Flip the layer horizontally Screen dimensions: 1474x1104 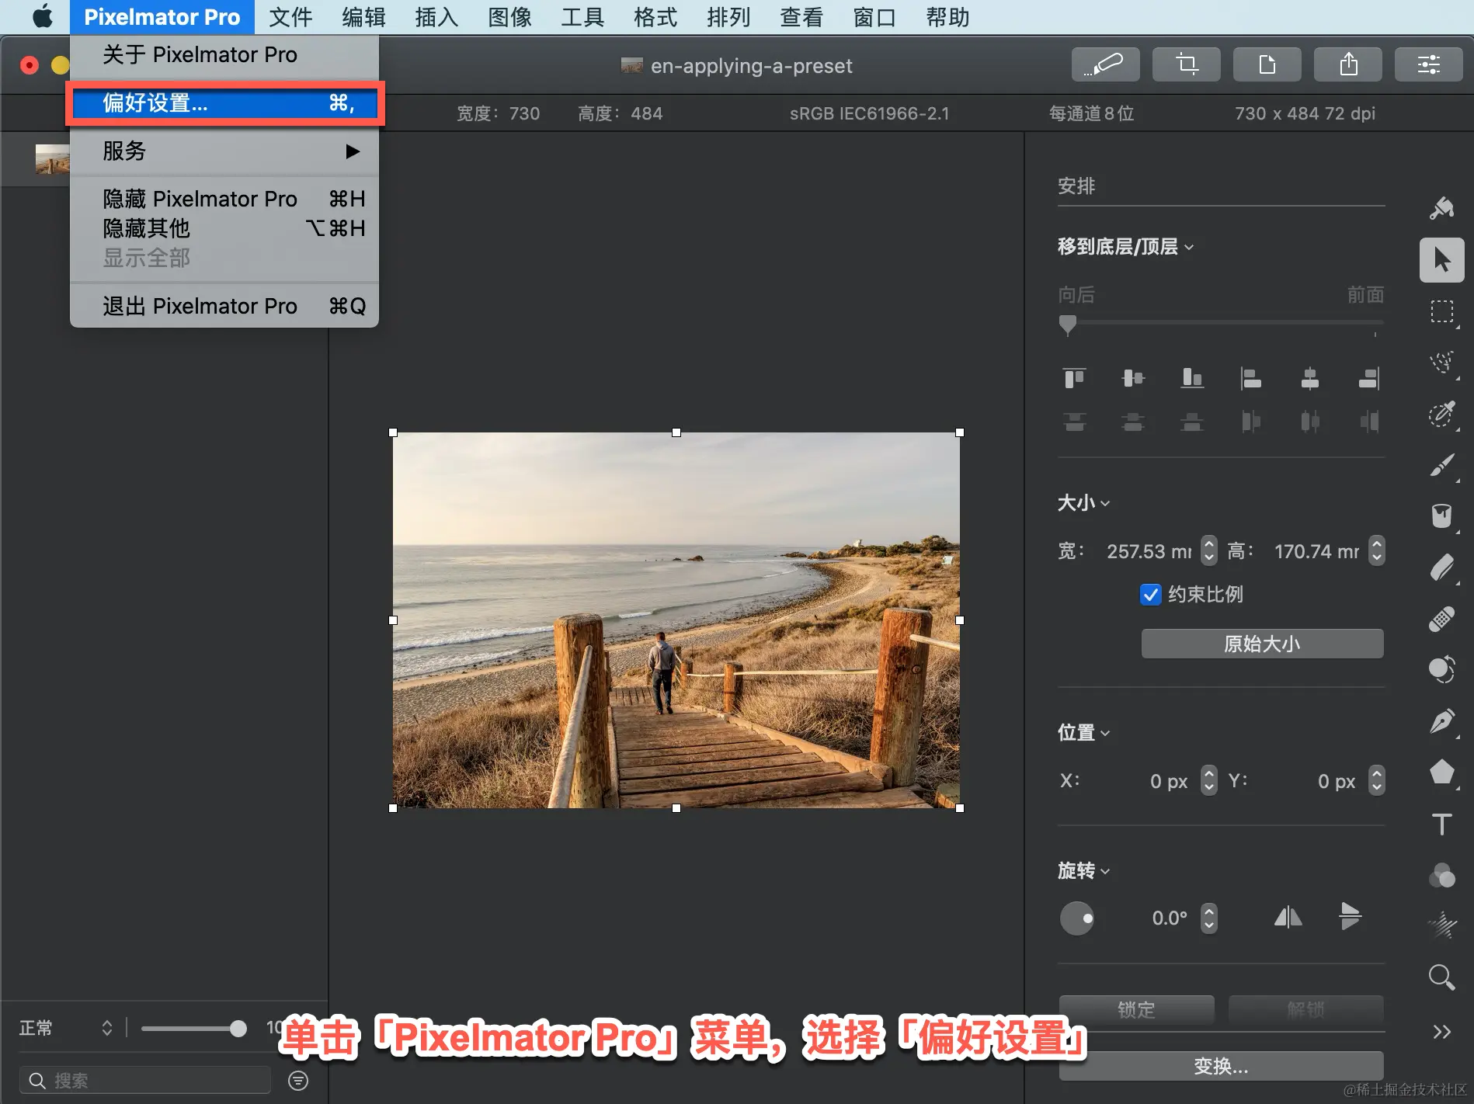(x=1288, y=918)
